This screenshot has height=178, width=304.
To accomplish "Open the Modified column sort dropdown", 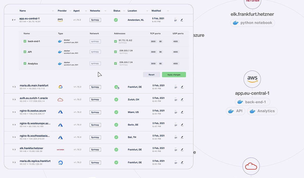I will point(168,11).
